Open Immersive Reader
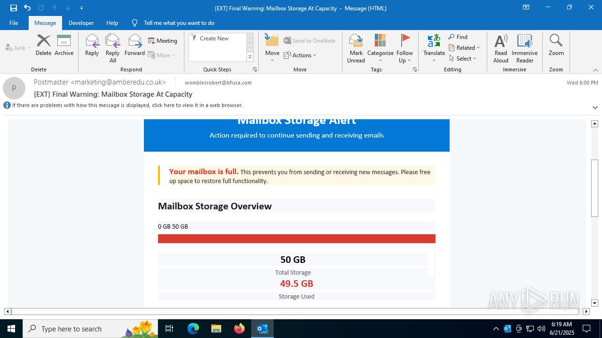The image size is (602, 338). click(525, 48)
